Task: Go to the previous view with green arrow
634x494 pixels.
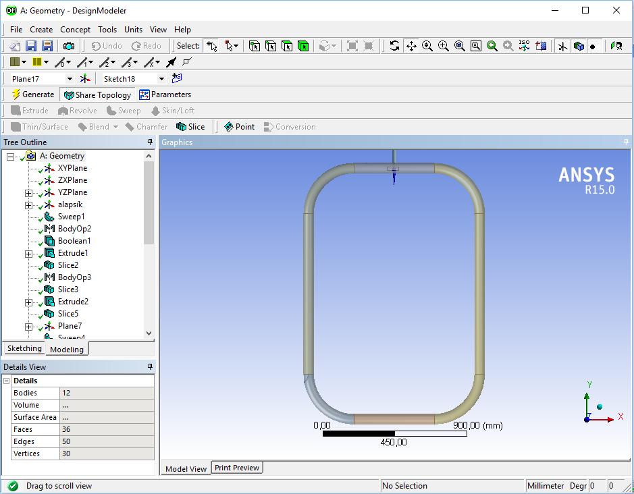Action: [492, 46]
